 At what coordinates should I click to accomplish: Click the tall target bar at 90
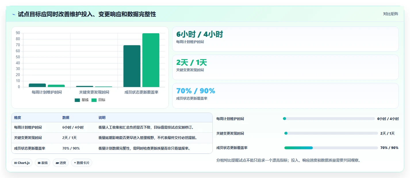click(151, 60)
